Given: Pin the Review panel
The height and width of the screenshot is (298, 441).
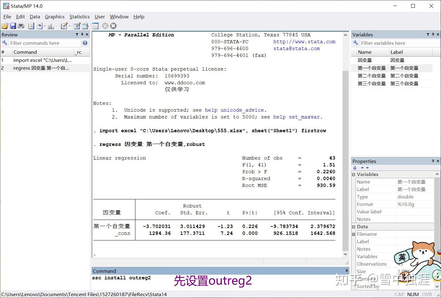Looking at the screenshot, I should 82,35.
